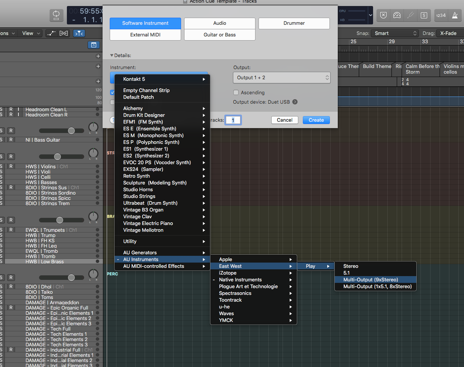Click the pan knob just above EWQL | Trumpets

point(93,217)
